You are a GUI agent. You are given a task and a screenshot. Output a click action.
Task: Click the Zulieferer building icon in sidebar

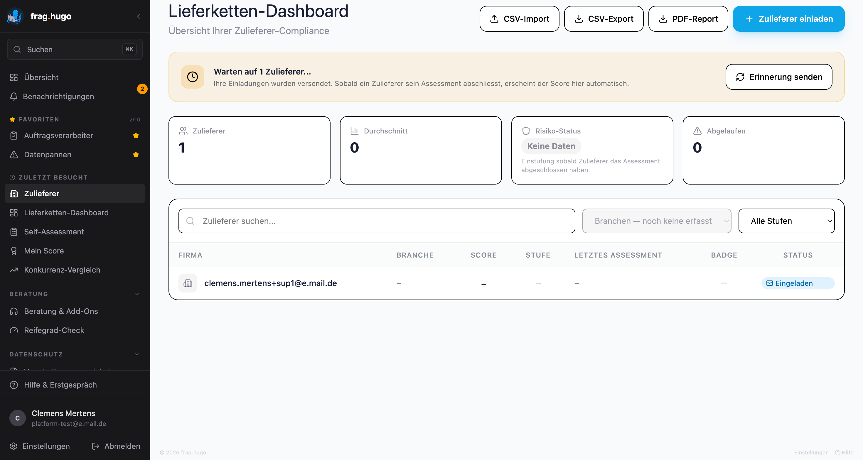click(14, 194)
